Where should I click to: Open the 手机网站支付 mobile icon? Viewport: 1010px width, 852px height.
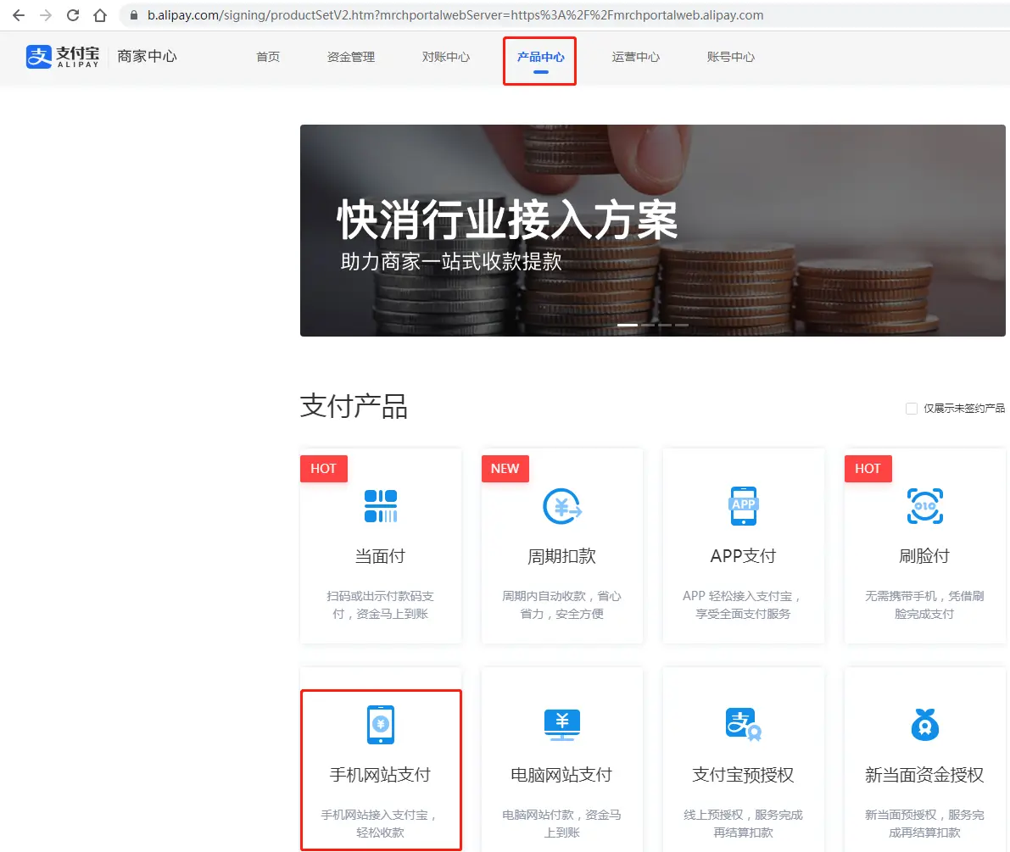point(381,725)
